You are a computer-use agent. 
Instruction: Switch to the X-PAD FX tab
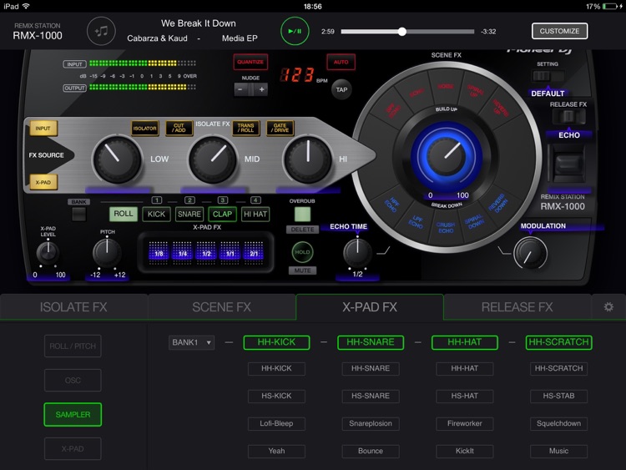370,306
